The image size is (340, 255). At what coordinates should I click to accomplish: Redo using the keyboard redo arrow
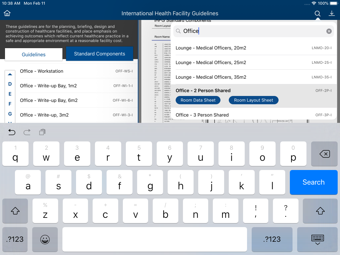click(27, 132)
